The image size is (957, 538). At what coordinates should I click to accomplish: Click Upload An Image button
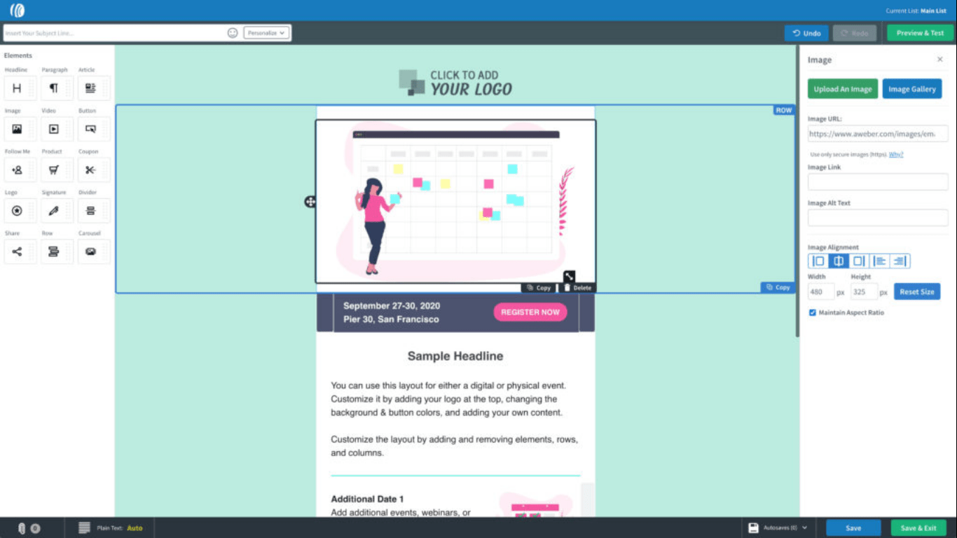click(x=843, y=89)
